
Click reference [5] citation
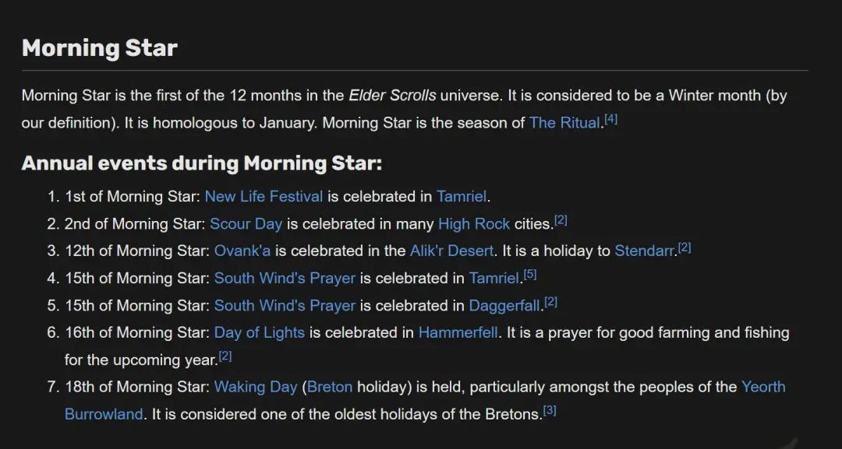530,275
